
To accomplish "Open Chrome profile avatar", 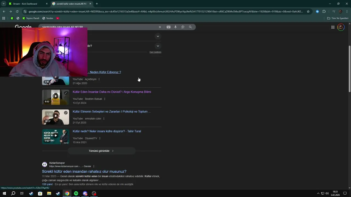I will 341,11.
